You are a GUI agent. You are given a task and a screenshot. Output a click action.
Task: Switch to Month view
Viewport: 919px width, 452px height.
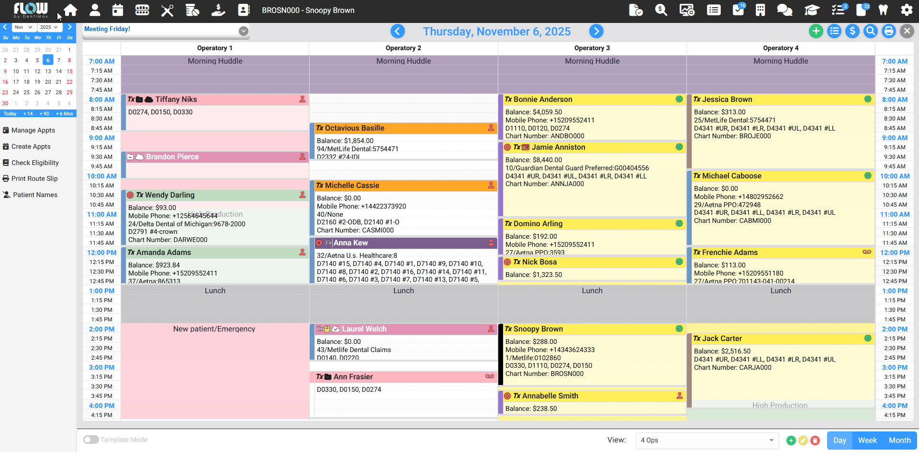coord(899,440)
